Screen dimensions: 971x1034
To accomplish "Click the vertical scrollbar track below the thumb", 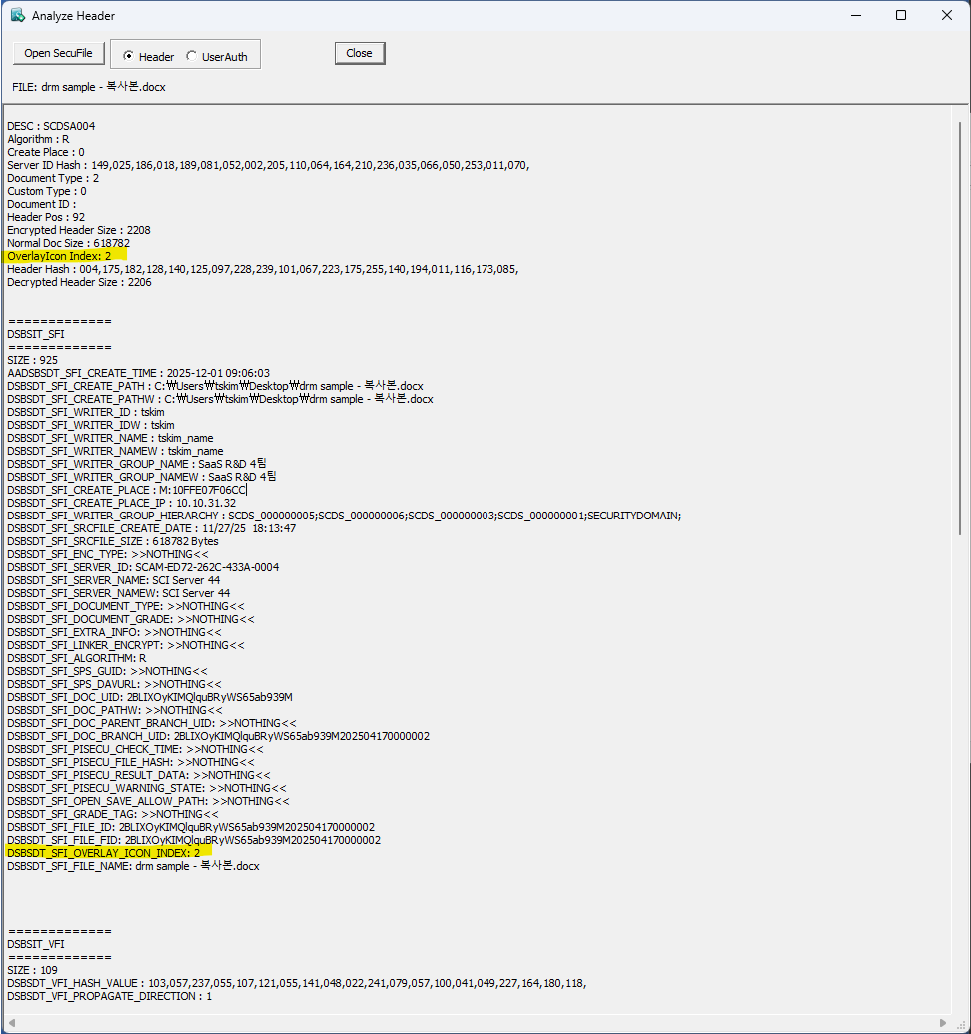I will point(960,779).
